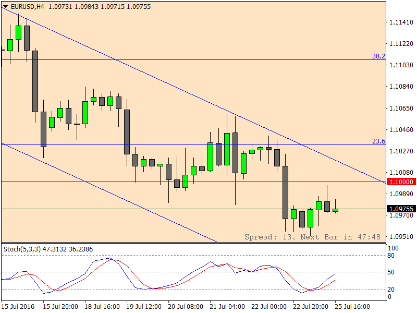Image resolution: width=417 pixels, height=313 pixels.
Task: Click the stochastic scale value 50
Action: [x=391, y=272]
